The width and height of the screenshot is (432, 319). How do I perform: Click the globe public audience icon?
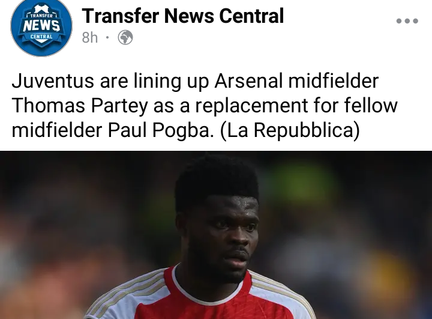125,37
